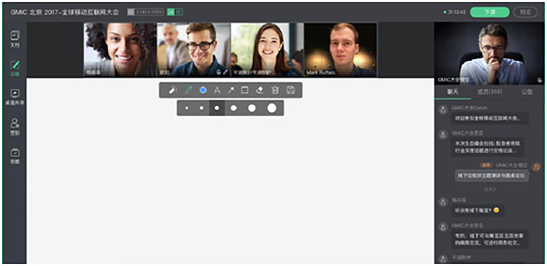
Task: Select the text tool letter A
Action: point(217,90)
